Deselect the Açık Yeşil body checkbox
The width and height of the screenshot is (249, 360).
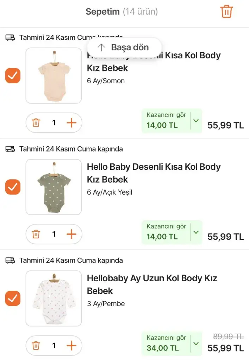tap(13, 187)
